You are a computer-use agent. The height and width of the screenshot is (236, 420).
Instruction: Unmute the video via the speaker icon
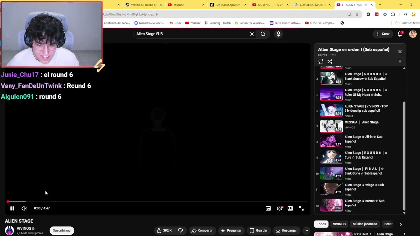[x=24, y=208]
